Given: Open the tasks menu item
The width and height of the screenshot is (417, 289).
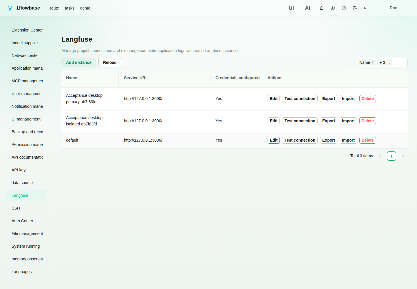Looking at the screenshot, I should [69, 8].
